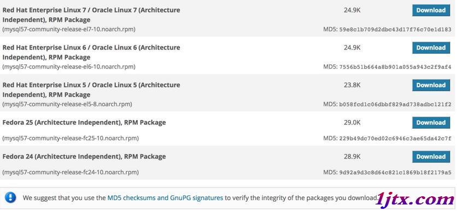Click the MD5 hash starting with 7556b51b
457x211 pixels.
(x=395, y=67)
